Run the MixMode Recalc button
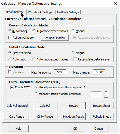Screen dimensions: 120x134 pyautogui.click(x=74, y=117)
